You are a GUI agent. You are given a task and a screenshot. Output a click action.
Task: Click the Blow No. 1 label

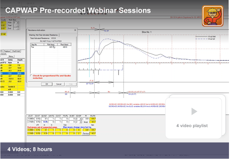[147, 32]
